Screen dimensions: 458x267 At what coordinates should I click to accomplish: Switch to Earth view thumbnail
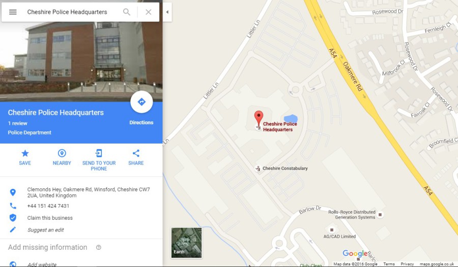coord(186,243)
